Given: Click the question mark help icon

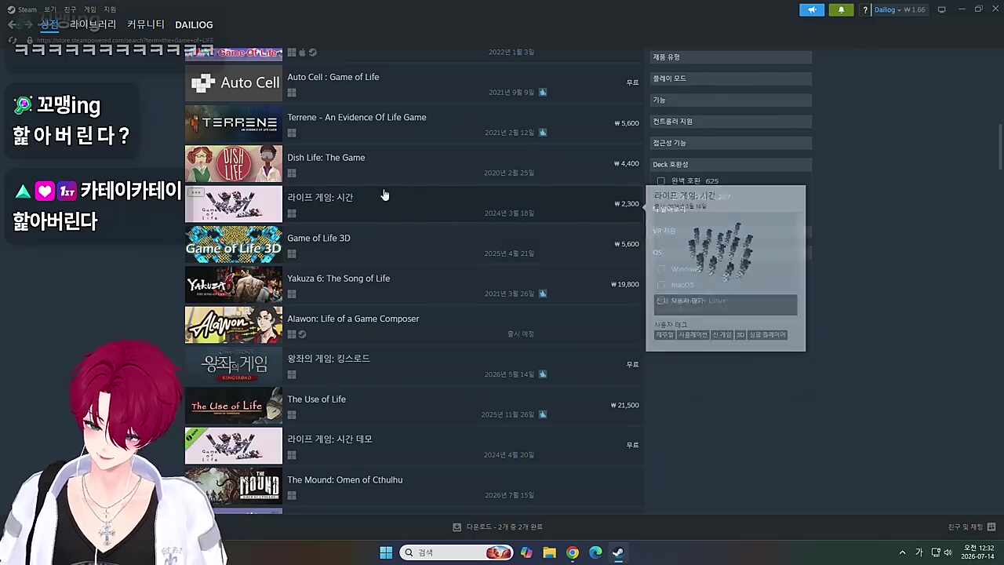Looking at the screenshot, I should click(865, 9).
